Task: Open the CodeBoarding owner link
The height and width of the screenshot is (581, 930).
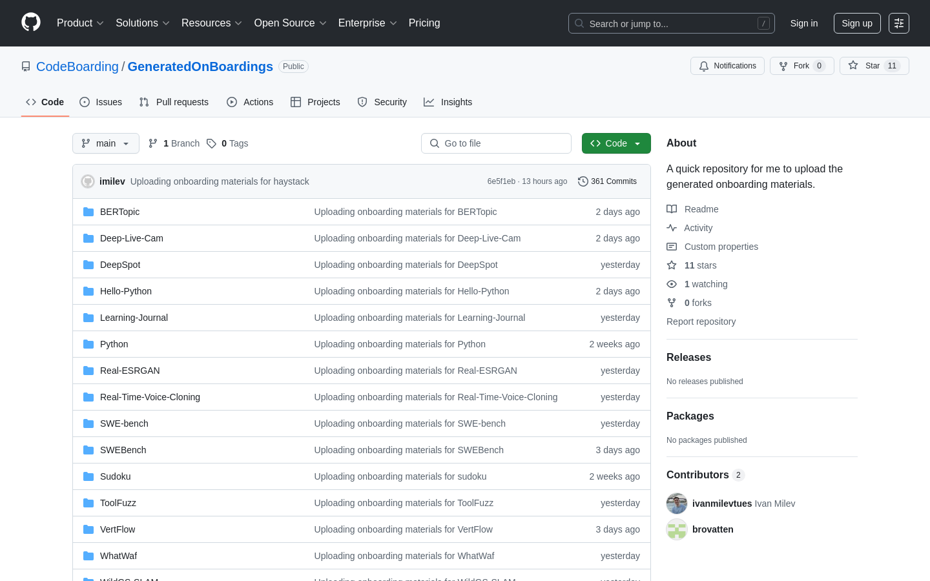Action: pyautogui.click(x=77, y=66)
